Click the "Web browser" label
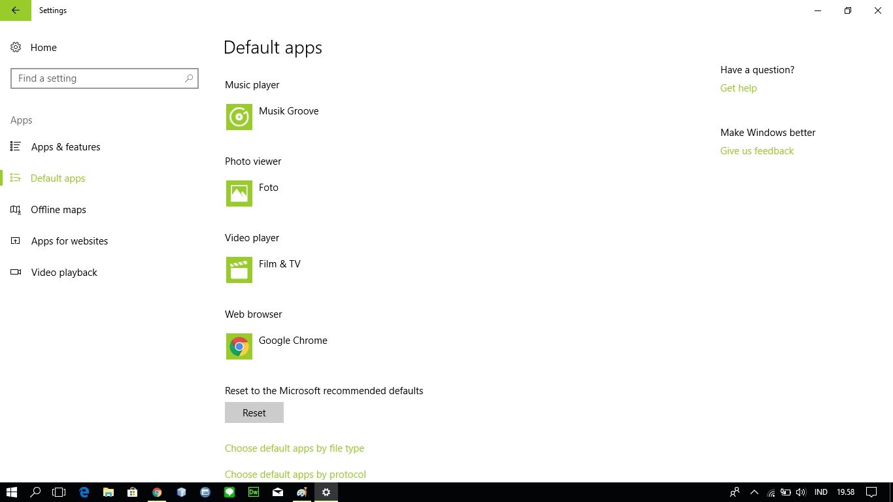 tap(254, 314)
